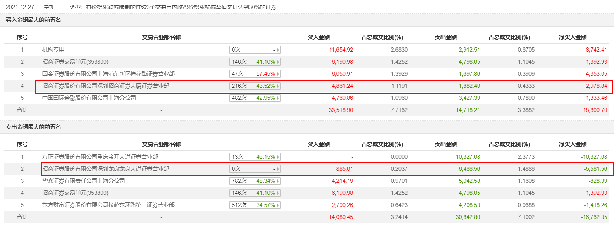The image size is (614, 225).
Task: Select the date 2021-12-27
Action: click(x=20, y=7)
